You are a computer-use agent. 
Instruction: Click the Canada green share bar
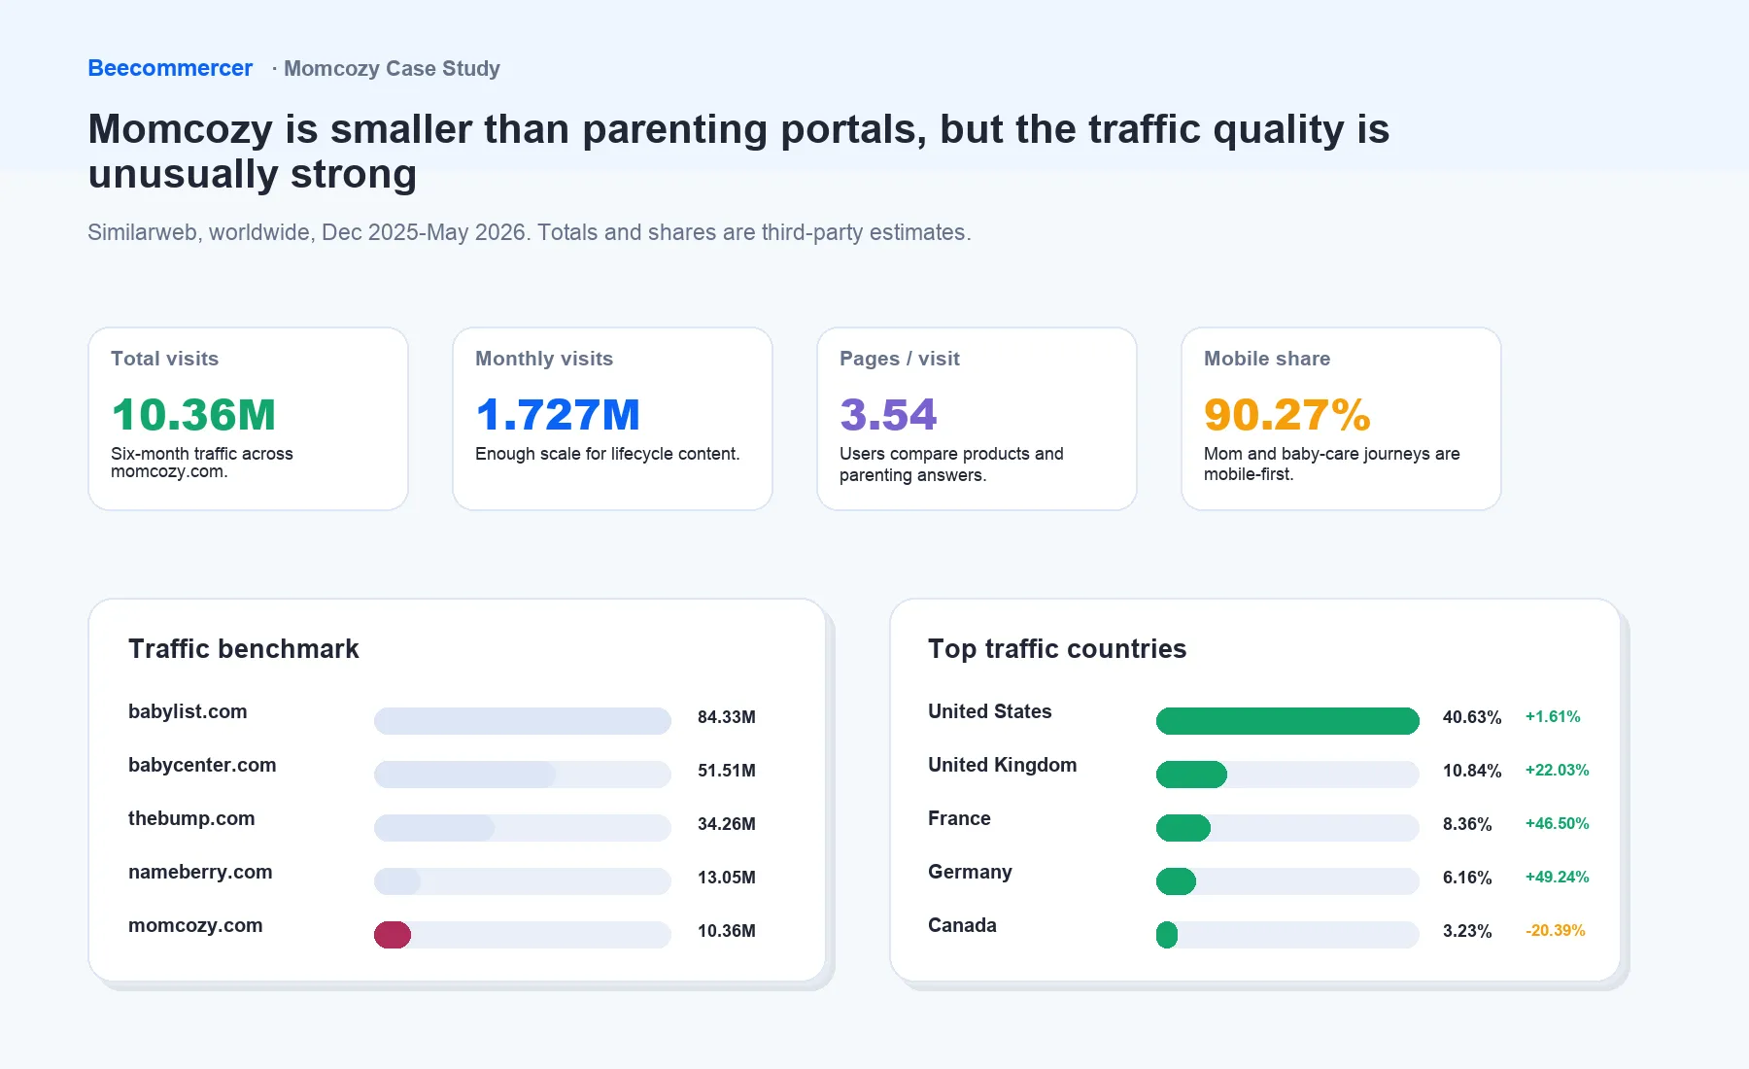tap(1167, 935)
